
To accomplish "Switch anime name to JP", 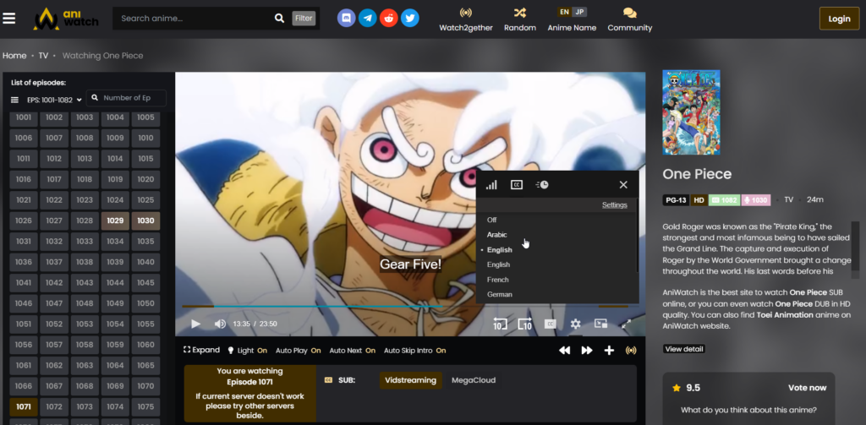I will click(x=578, y=12).
